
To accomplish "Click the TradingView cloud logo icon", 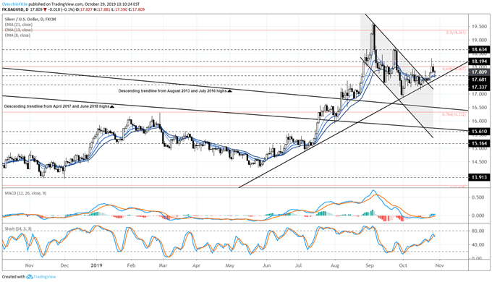I will (x=30, y=277).
